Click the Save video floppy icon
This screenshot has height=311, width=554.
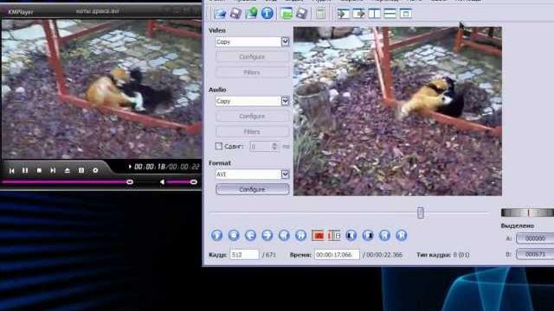[235, 14]
